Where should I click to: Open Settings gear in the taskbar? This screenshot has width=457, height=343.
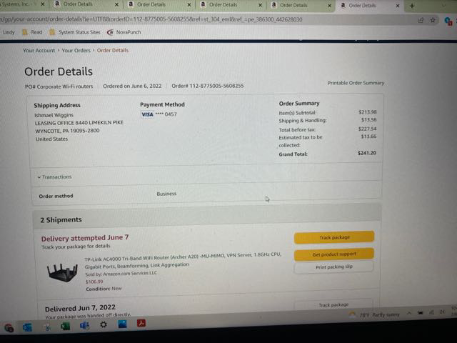pos(103,324)
